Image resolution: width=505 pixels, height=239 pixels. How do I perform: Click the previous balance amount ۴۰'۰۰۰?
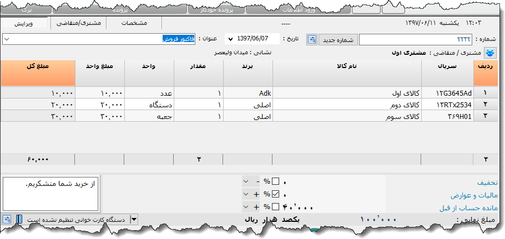(x=297, y=207)
